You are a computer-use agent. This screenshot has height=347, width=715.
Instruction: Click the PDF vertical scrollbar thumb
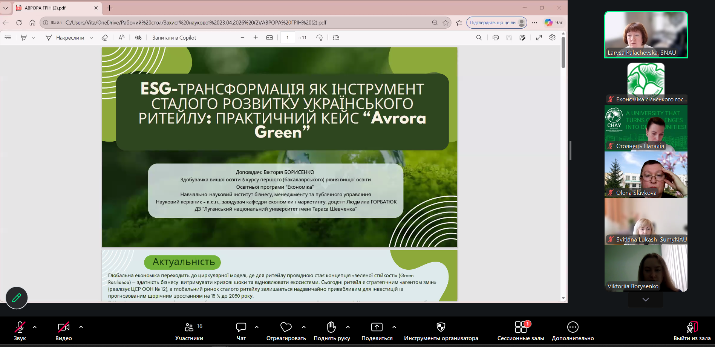click(x=563, y=53)
